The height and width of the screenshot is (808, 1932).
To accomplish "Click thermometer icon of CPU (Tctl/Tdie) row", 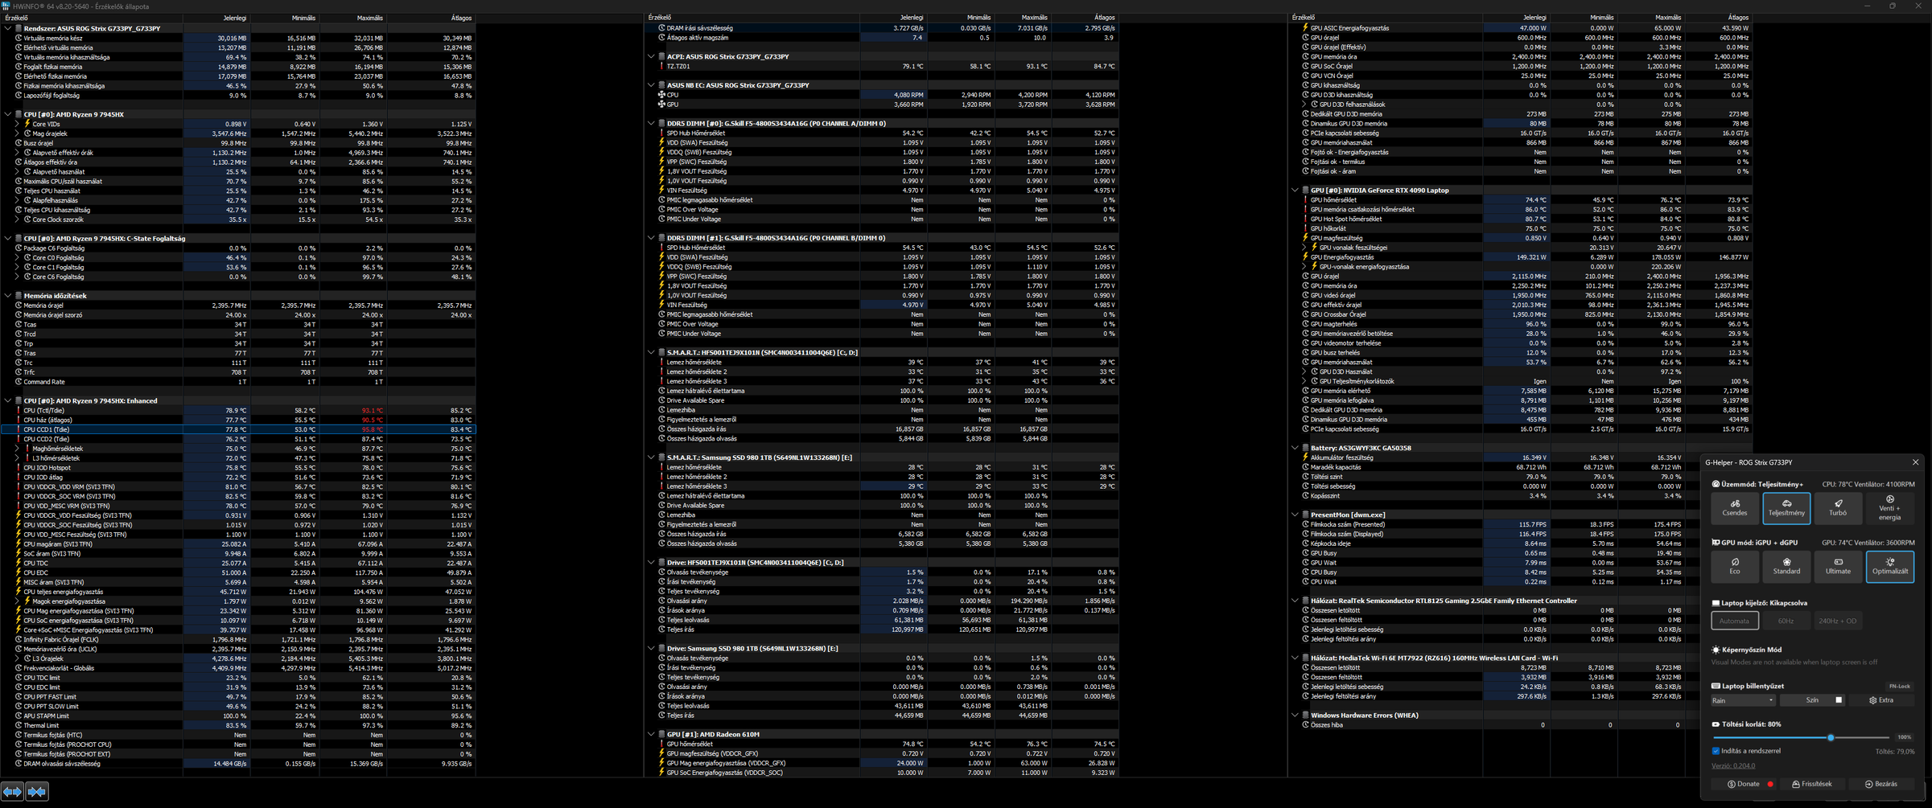I will [x=18, y=410].
